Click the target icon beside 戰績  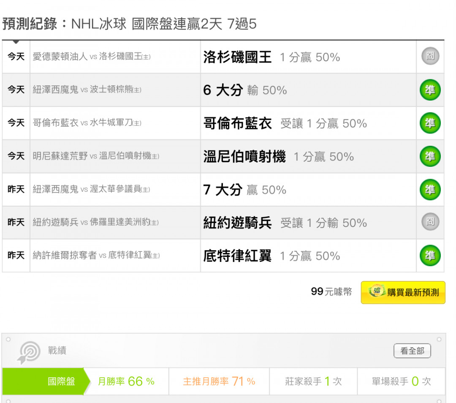click(29, 352)
